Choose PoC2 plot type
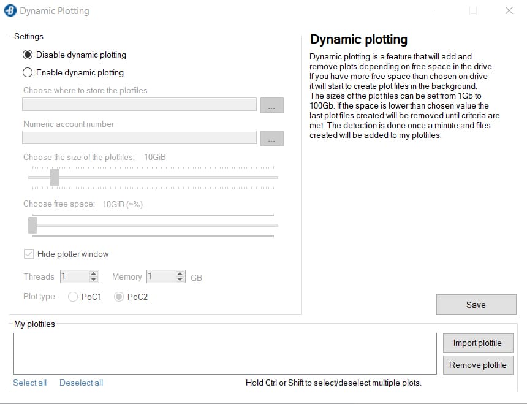The height and width of the screenshot is (404, 527). pyautogui.click(x=119, y=297)
